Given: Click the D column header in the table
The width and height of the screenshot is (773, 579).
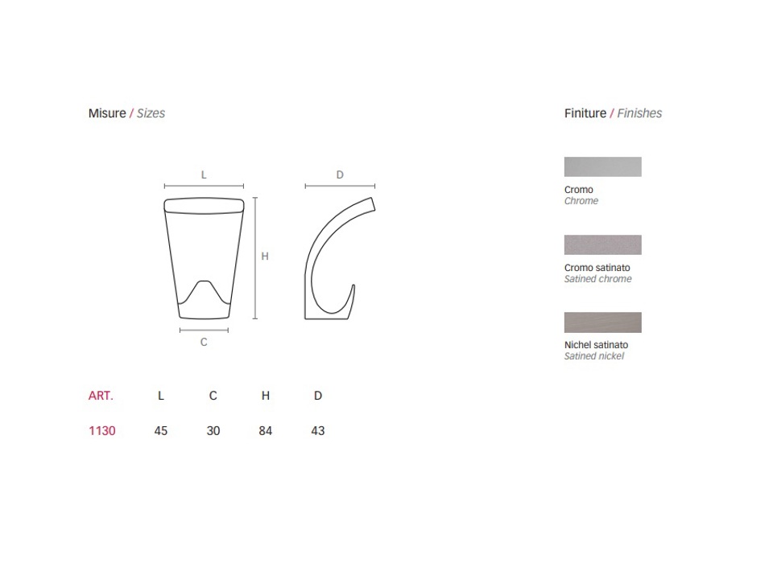Looking at the screenshot, I should click(318, 396).
